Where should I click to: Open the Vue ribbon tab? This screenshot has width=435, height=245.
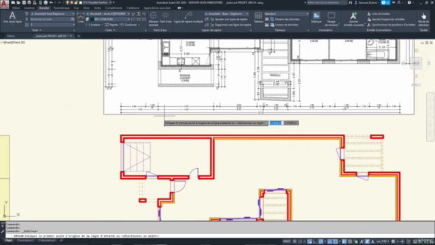[76, 7]
